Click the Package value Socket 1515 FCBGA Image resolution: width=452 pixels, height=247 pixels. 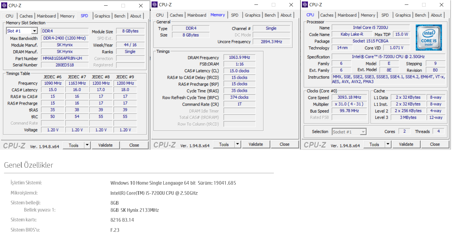pos(371,41)
